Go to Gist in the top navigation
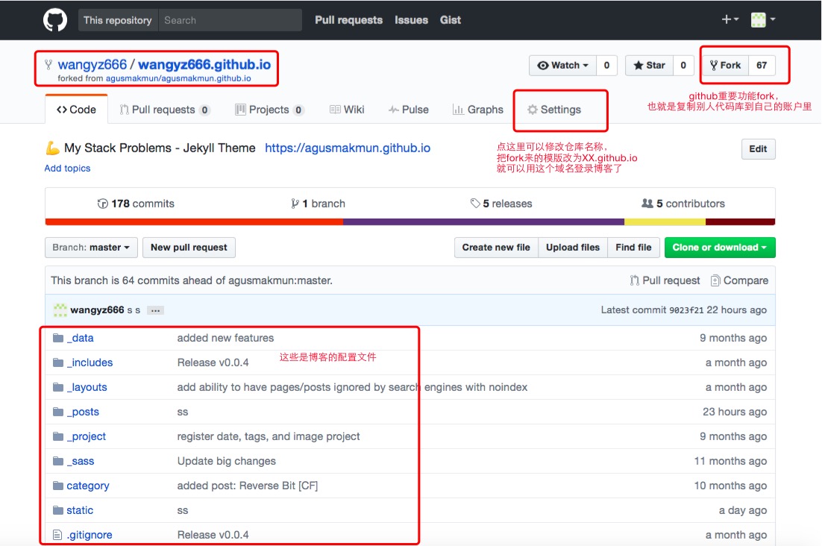The height and width of the screenshot is (546, 822). 451,20
